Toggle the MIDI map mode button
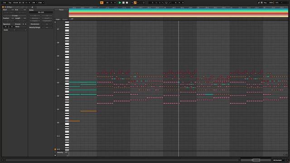 tap(271, 3)
